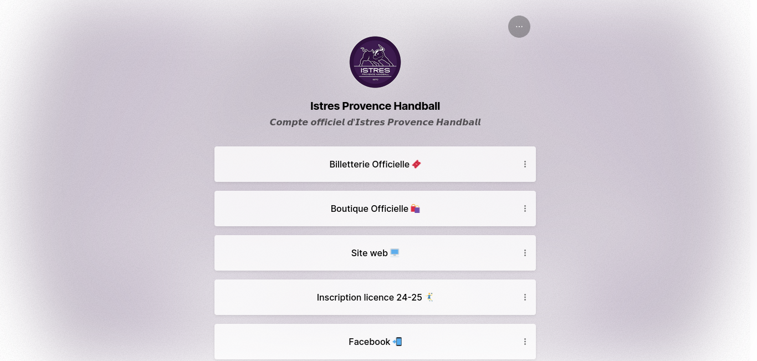Open the top ellipsis share menu button
This screenshot has height=361, width=757.
(x=519, y=27)
